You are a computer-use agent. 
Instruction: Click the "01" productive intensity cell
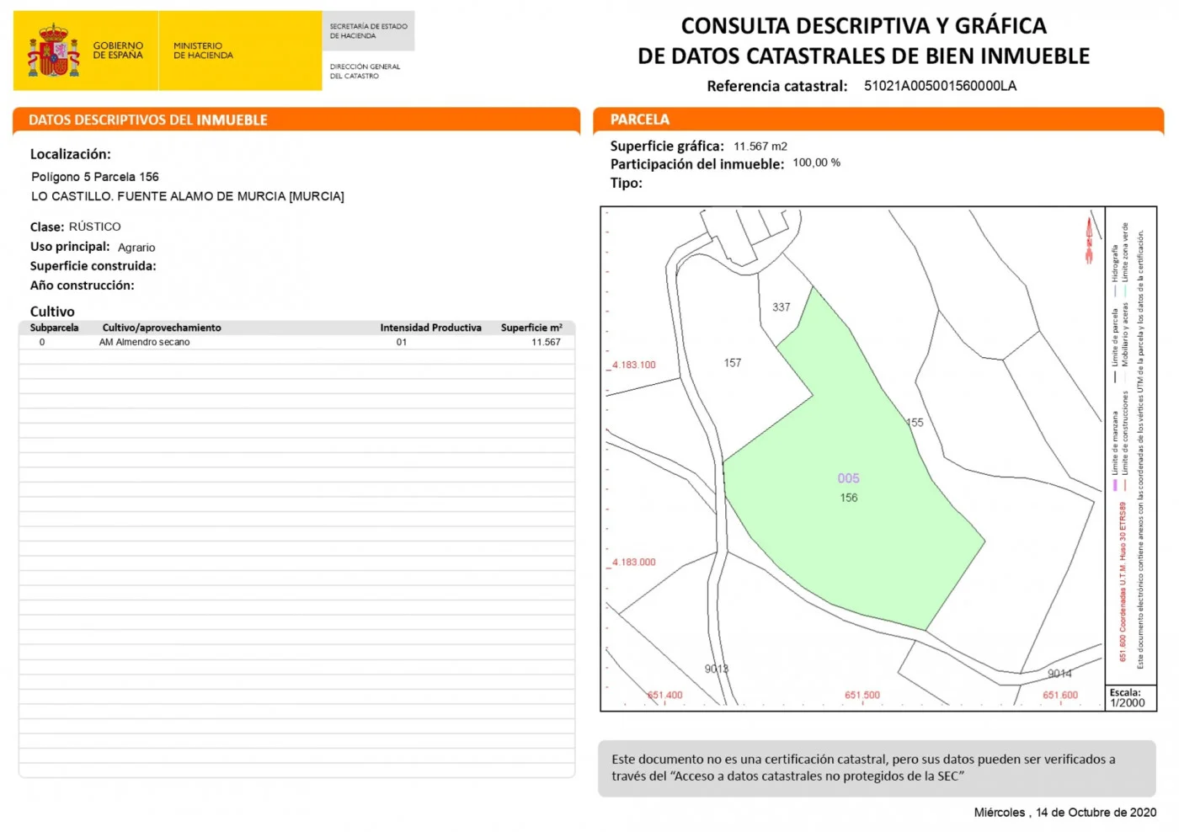(x=402, y=342)
